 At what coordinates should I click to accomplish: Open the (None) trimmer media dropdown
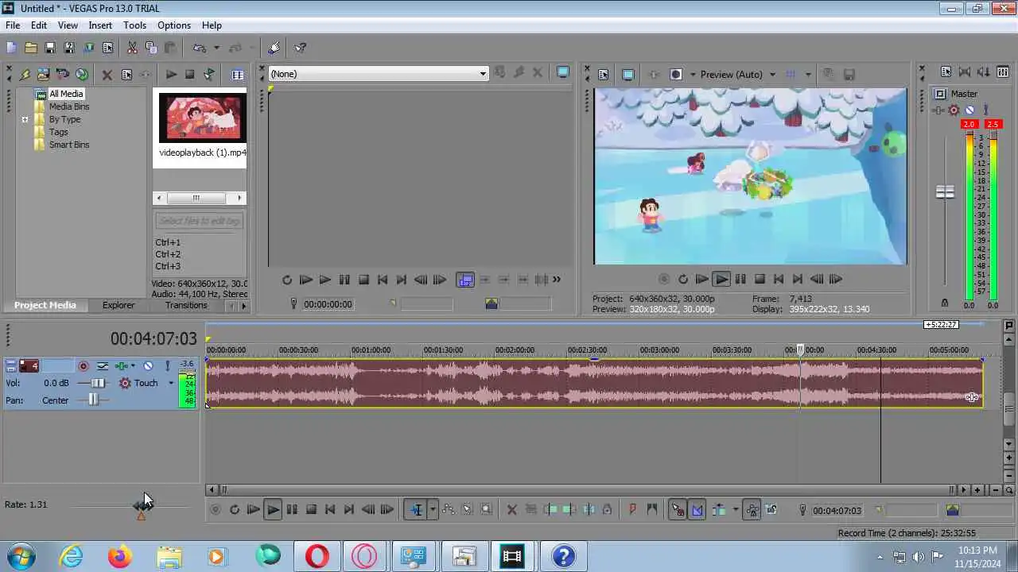click(482, 74)
